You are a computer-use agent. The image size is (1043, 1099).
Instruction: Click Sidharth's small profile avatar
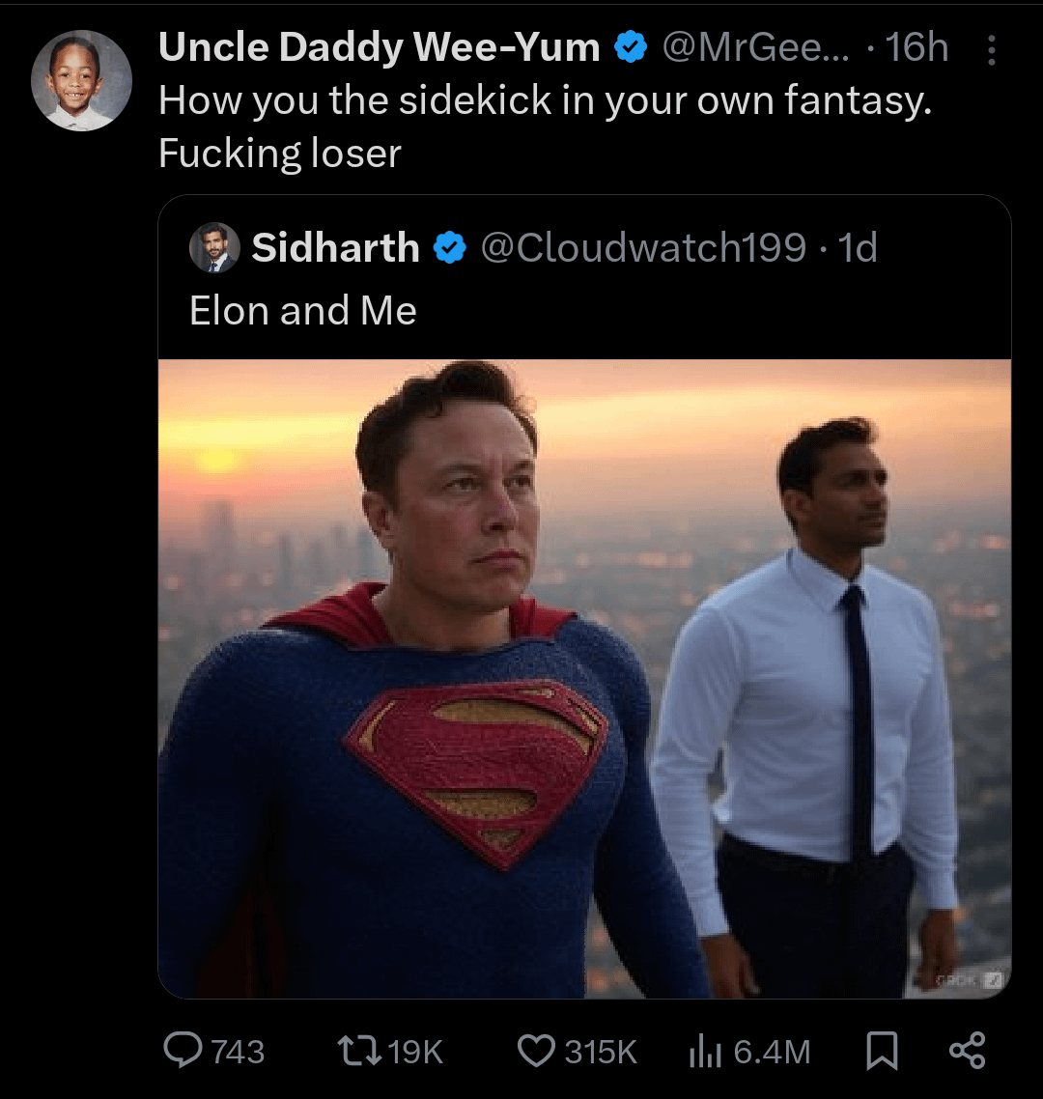[x=214, y=248]
